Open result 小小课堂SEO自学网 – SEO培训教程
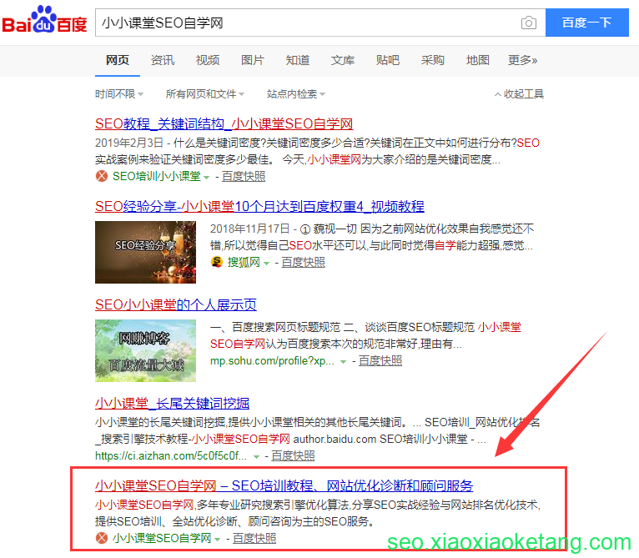 pos(284,486)
